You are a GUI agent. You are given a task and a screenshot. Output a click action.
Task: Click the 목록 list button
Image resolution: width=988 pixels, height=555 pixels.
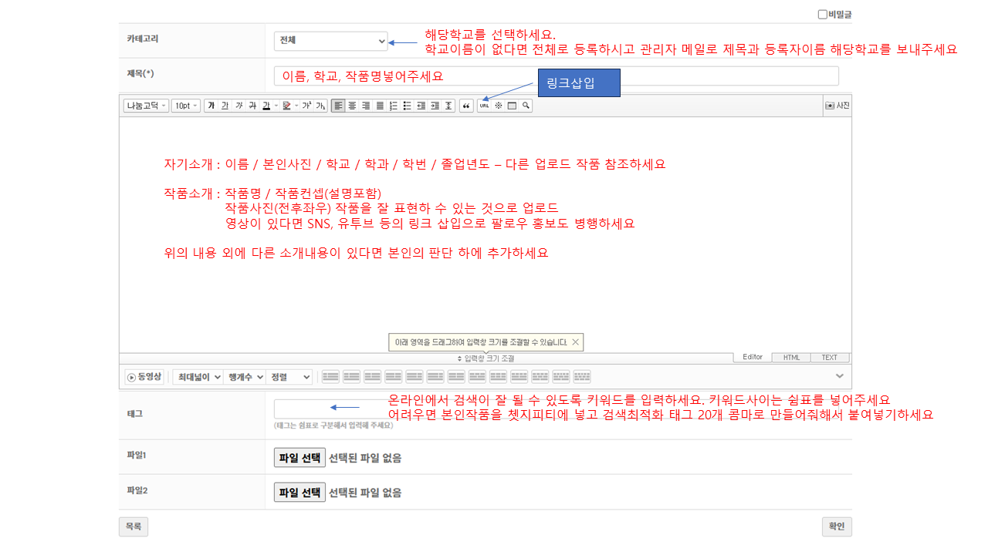pos(133,526)
